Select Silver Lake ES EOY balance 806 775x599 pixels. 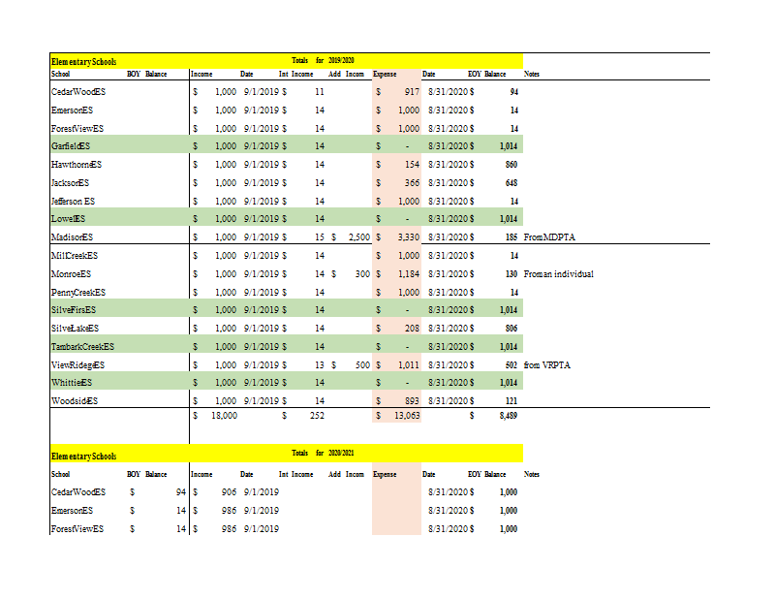(x=511, y=329)
